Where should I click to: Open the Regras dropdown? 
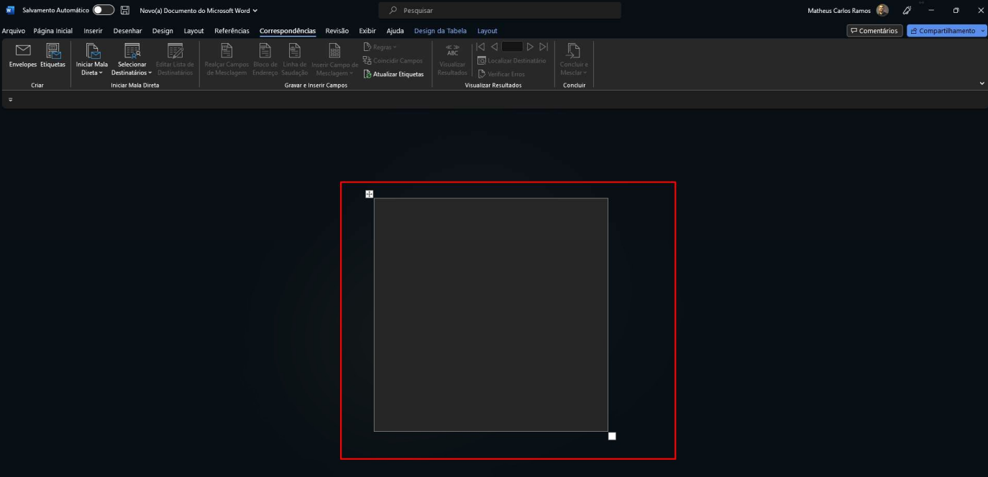click(380, 47)
